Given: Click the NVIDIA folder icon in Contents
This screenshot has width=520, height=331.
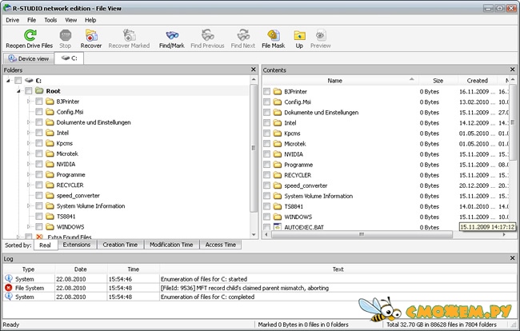Looking at the screenshot, I should (278, 154).
